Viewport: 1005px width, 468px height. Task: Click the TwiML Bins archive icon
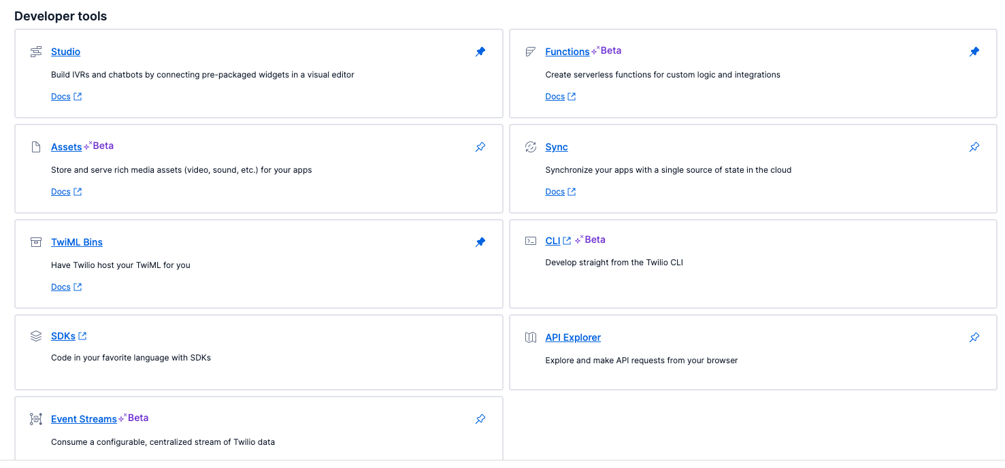pos(36,242)
